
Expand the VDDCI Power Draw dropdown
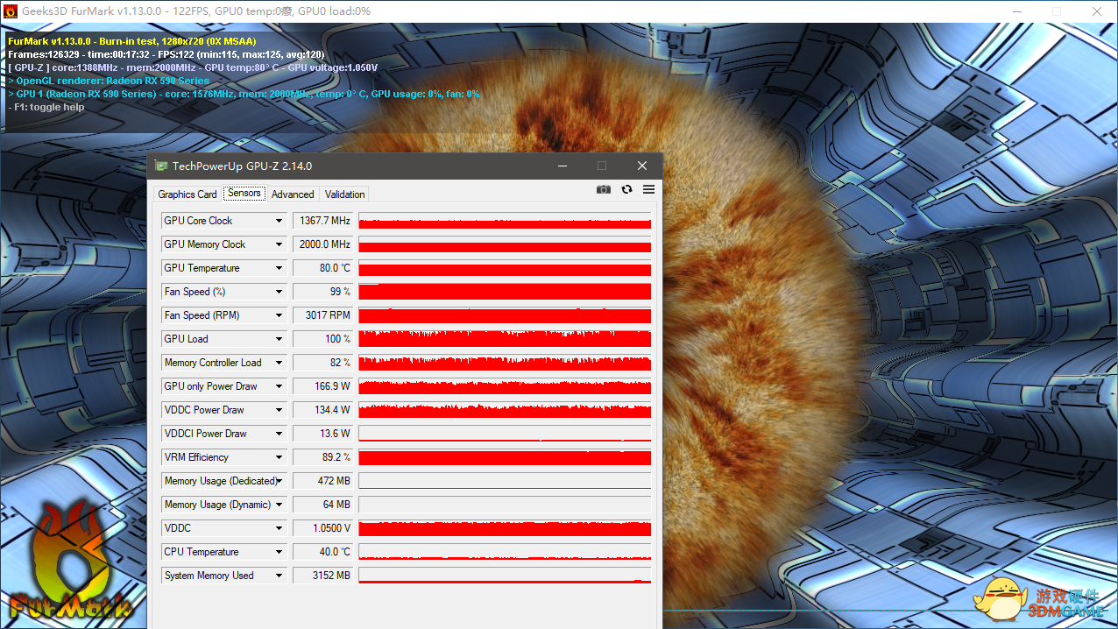pyautogui.click(x=279, y=434)
